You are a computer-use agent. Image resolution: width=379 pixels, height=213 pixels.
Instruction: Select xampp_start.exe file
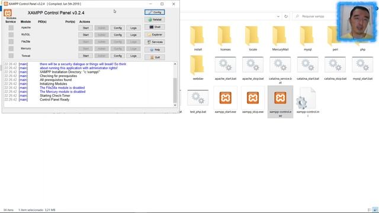click(225, 100)
